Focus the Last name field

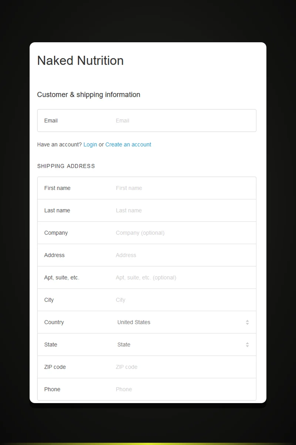147,210
